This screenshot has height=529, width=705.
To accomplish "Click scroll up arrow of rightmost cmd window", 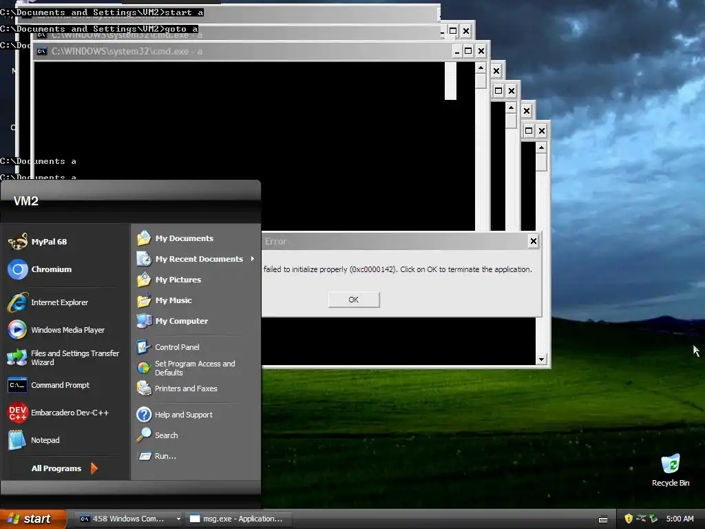I will click(541, 147).
